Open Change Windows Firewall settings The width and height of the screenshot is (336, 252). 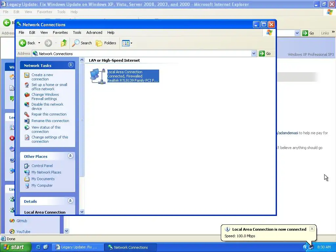45,97
